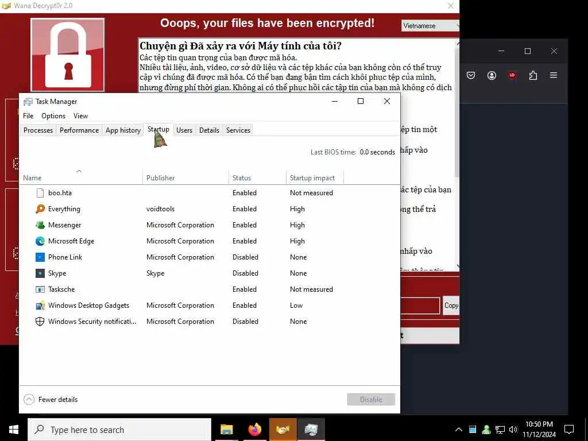588x441 pixels.
Task: Switch to the App history tab
Action: pyautogui.click(x=123, y=130)
